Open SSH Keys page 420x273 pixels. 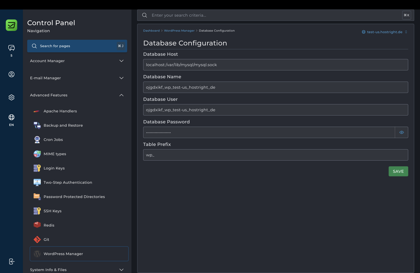tap(53, 211)
